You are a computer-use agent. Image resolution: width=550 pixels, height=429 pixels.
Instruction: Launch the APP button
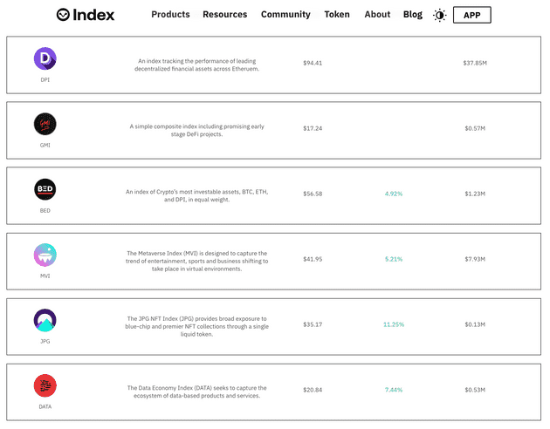coord(471,15)
